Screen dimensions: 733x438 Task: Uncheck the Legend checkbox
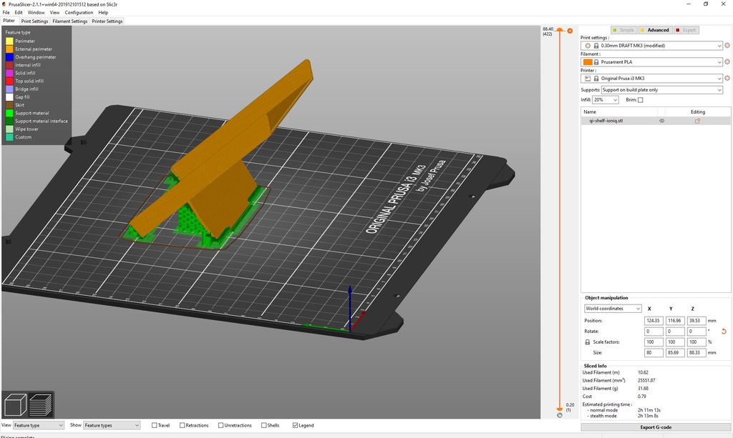[295, 425]
